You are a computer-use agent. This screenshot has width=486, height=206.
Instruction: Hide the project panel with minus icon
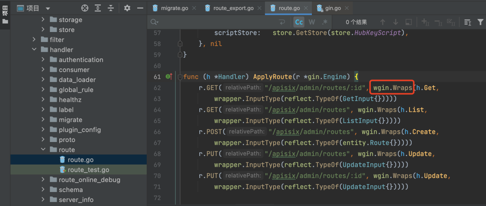(x=140, y=9)
